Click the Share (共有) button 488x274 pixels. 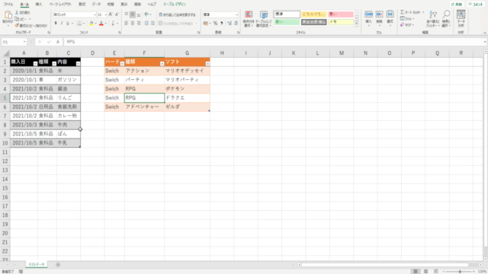457,5
